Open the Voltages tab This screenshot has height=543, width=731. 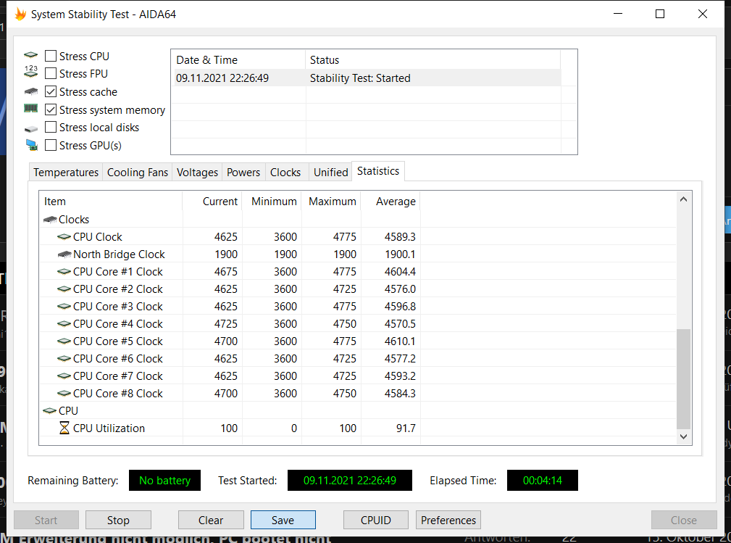click(197, 172)
